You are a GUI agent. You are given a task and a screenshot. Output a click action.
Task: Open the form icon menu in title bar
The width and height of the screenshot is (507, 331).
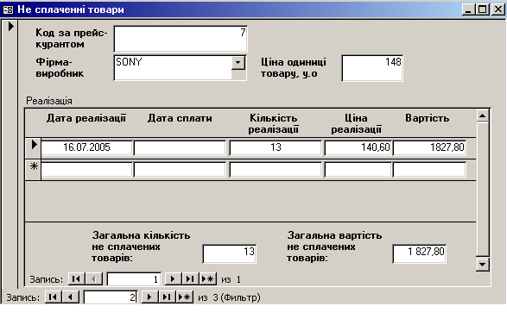[x=8, y=9]
